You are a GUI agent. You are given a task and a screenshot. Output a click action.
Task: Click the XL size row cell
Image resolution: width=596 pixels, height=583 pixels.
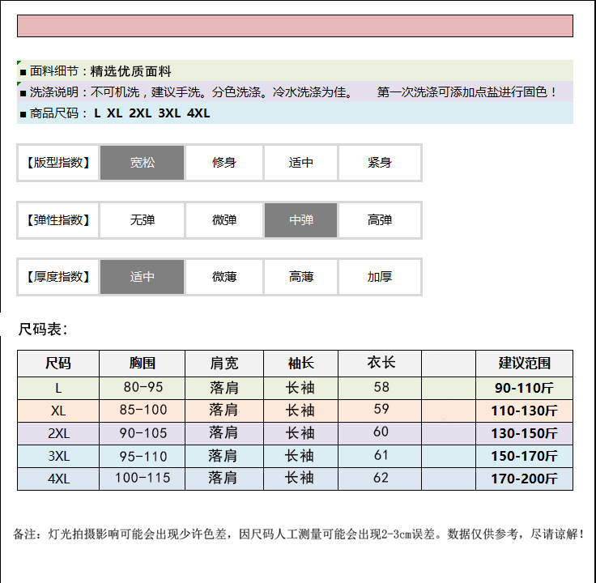58,411
